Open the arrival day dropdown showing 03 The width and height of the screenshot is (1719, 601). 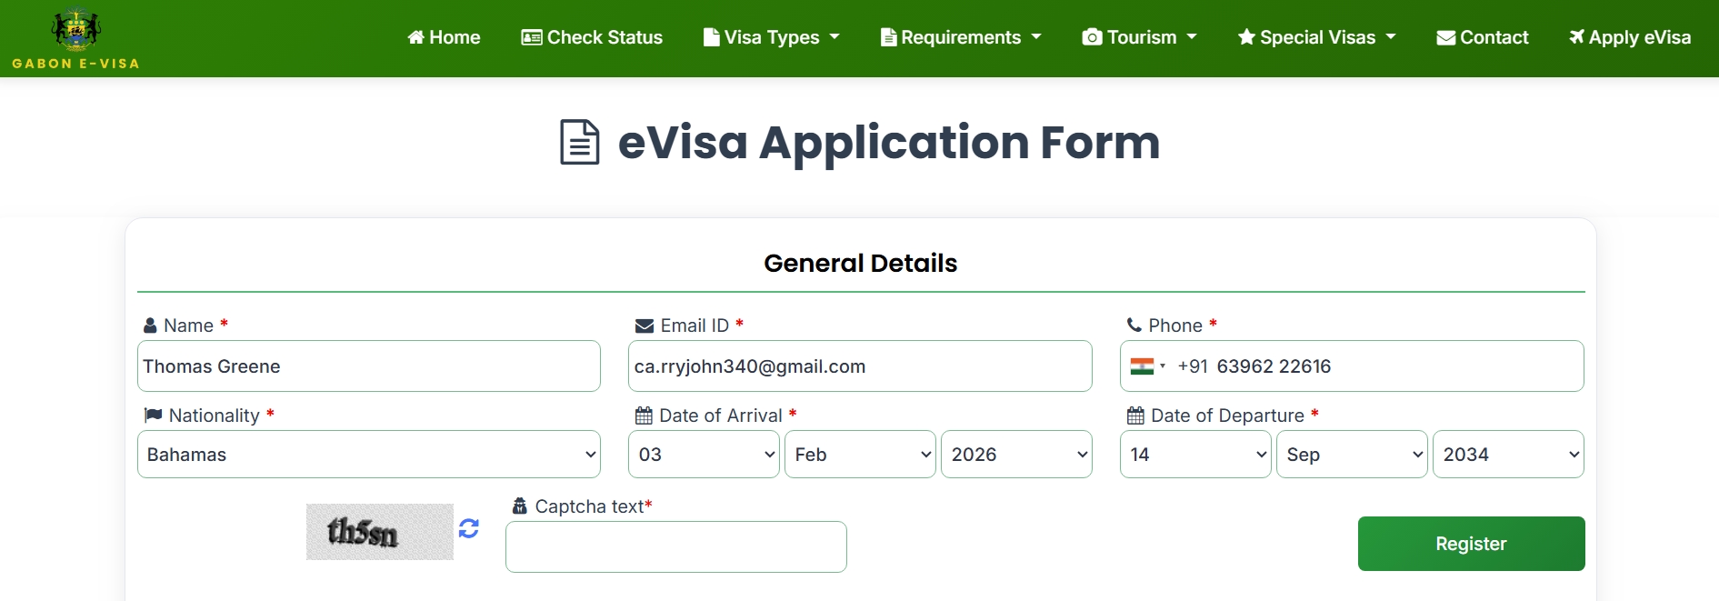point(703,455)
